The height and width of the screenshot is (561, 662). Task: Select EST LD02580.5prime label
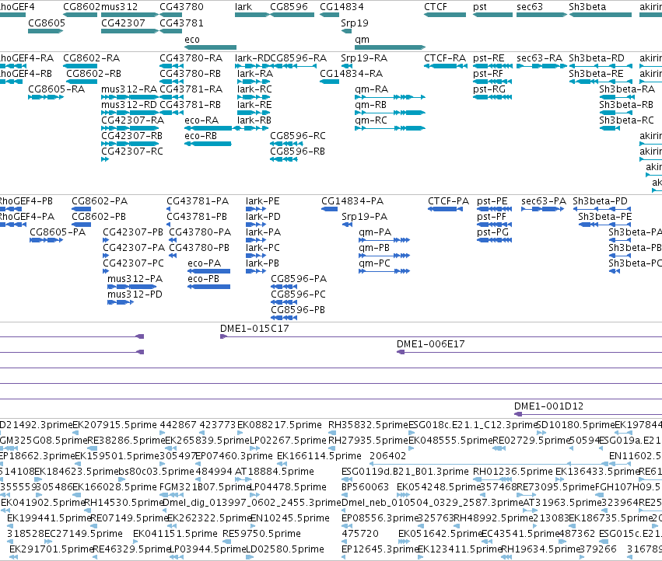pos(285,549)
